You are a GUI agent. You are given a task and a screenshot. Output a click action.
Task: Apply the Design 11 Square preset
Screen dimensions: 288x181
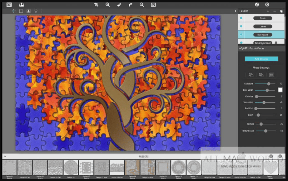click(163, 167)
